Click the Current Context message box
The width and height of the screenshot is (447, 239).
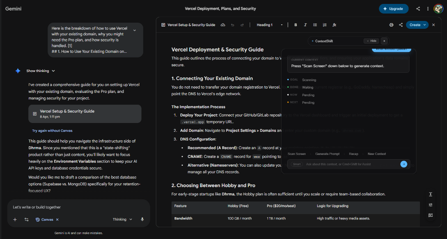[348, 63]
